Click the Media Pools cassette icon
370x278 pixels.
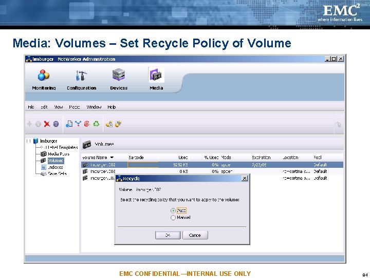[x=44, y=154]
